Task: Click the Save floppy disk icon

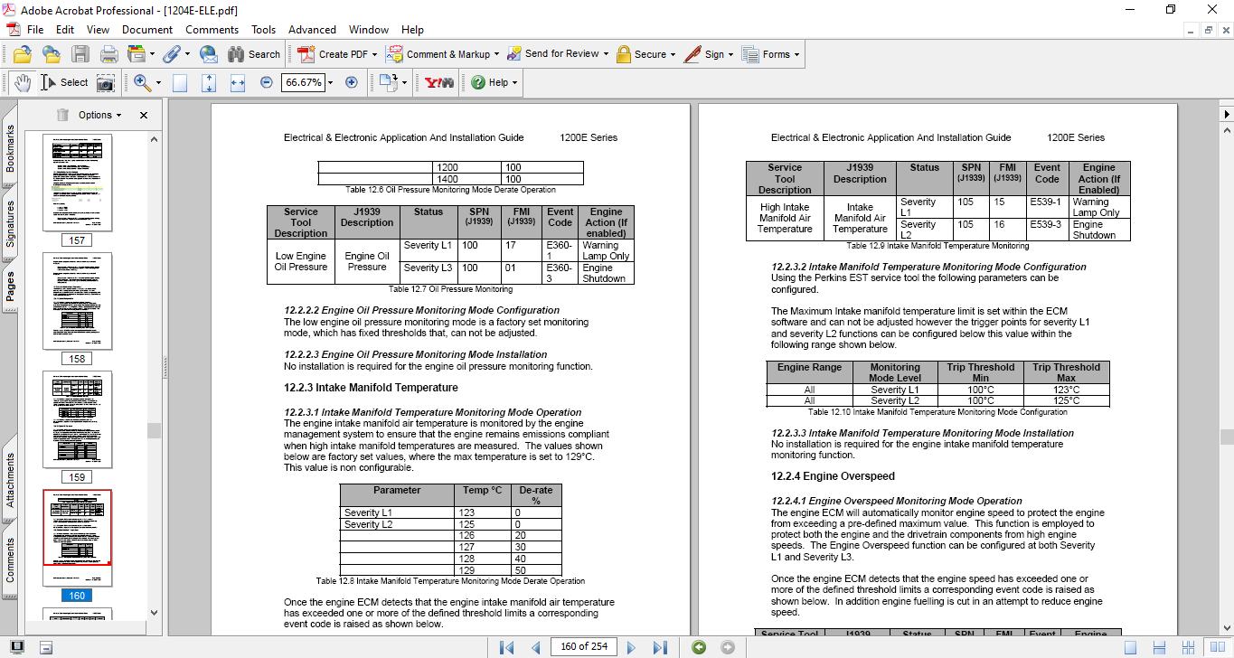Action: (80, 54)
